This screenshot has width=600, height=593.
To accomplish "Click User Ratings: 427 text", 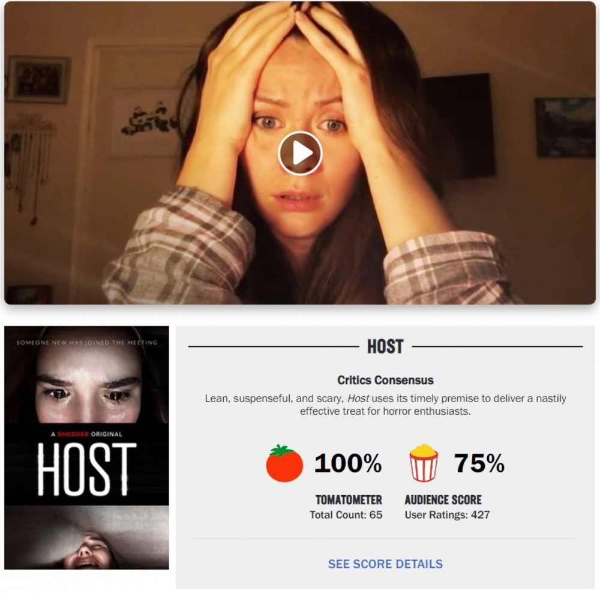I will pyautogui.click(x=447, y=514).
